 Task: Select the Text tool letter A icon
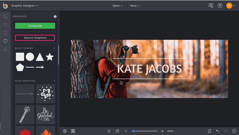coord(5,49)
